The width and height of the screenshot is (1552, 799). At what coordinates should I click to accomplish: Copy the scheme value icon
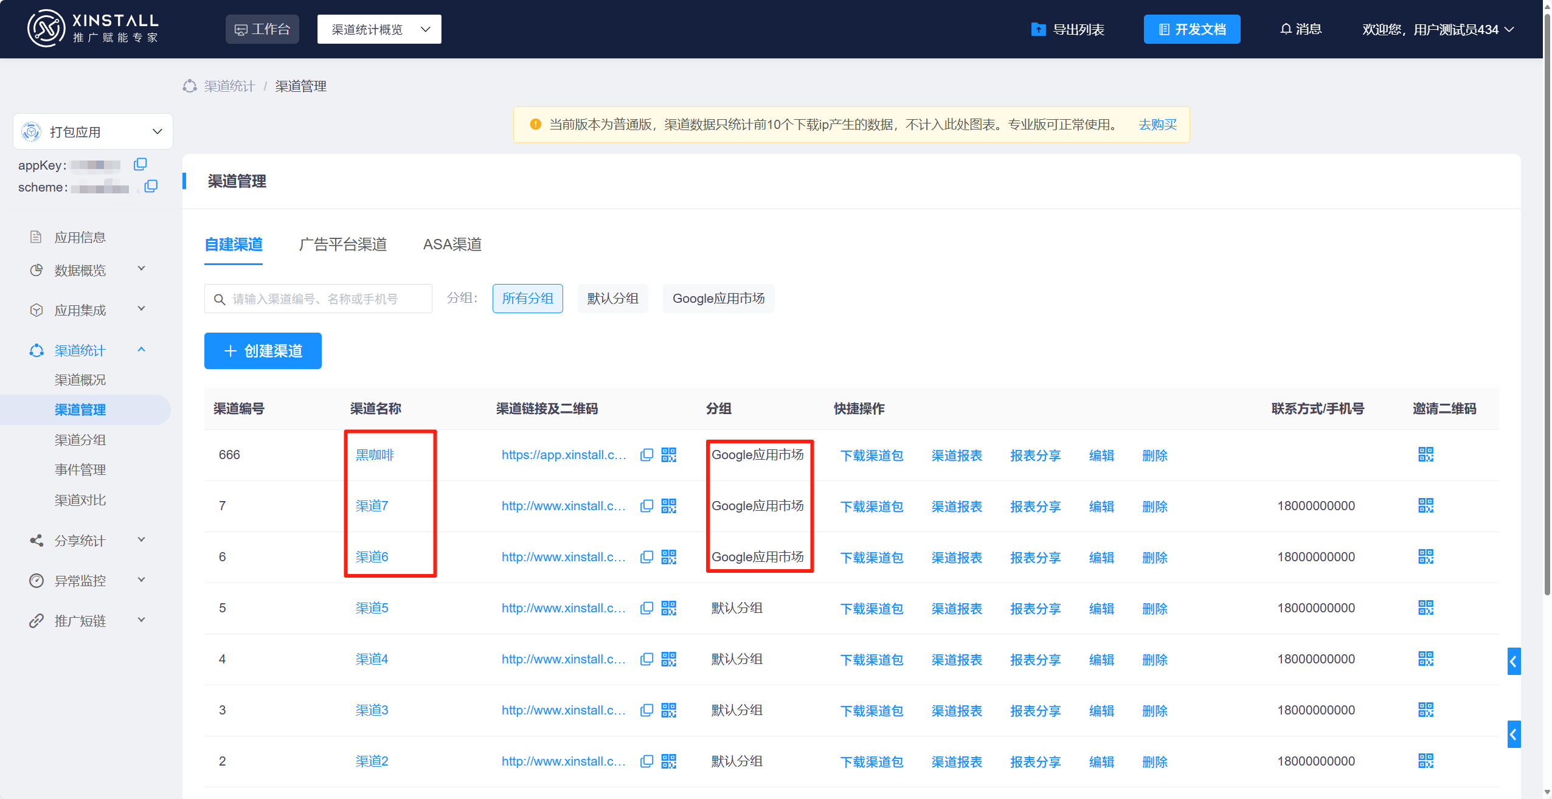point(151,186)
